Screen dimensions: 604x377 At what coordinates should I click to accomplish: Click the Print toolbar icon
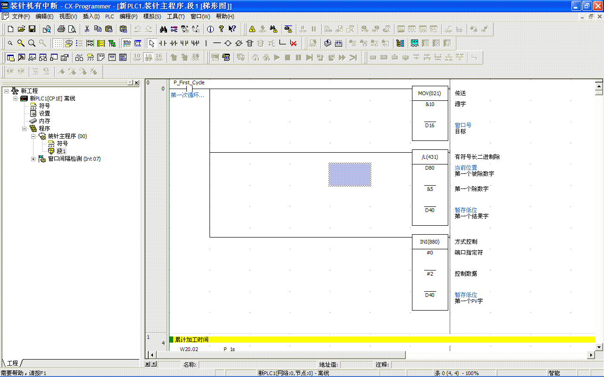pyautogui.click(x=61, y=29)
